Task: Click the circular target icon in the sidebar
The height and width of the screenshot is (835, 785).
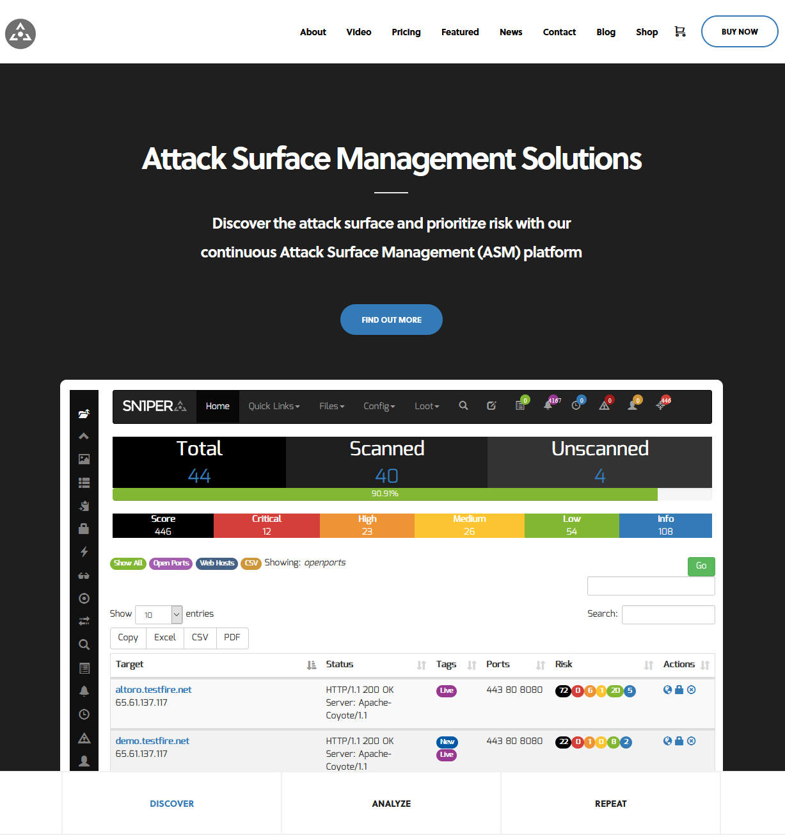Action: coord(84,598)
